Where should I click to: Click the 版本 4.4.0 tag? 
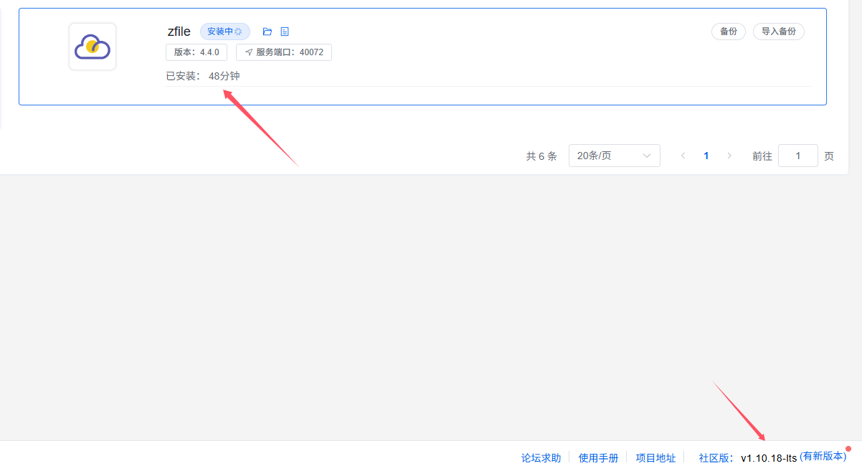(x=196, y=52)
